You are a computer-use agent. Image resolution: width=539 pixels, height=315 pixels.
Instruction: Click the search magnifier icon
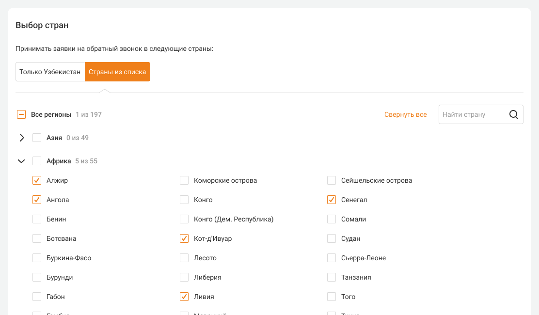tap(514, 115)
